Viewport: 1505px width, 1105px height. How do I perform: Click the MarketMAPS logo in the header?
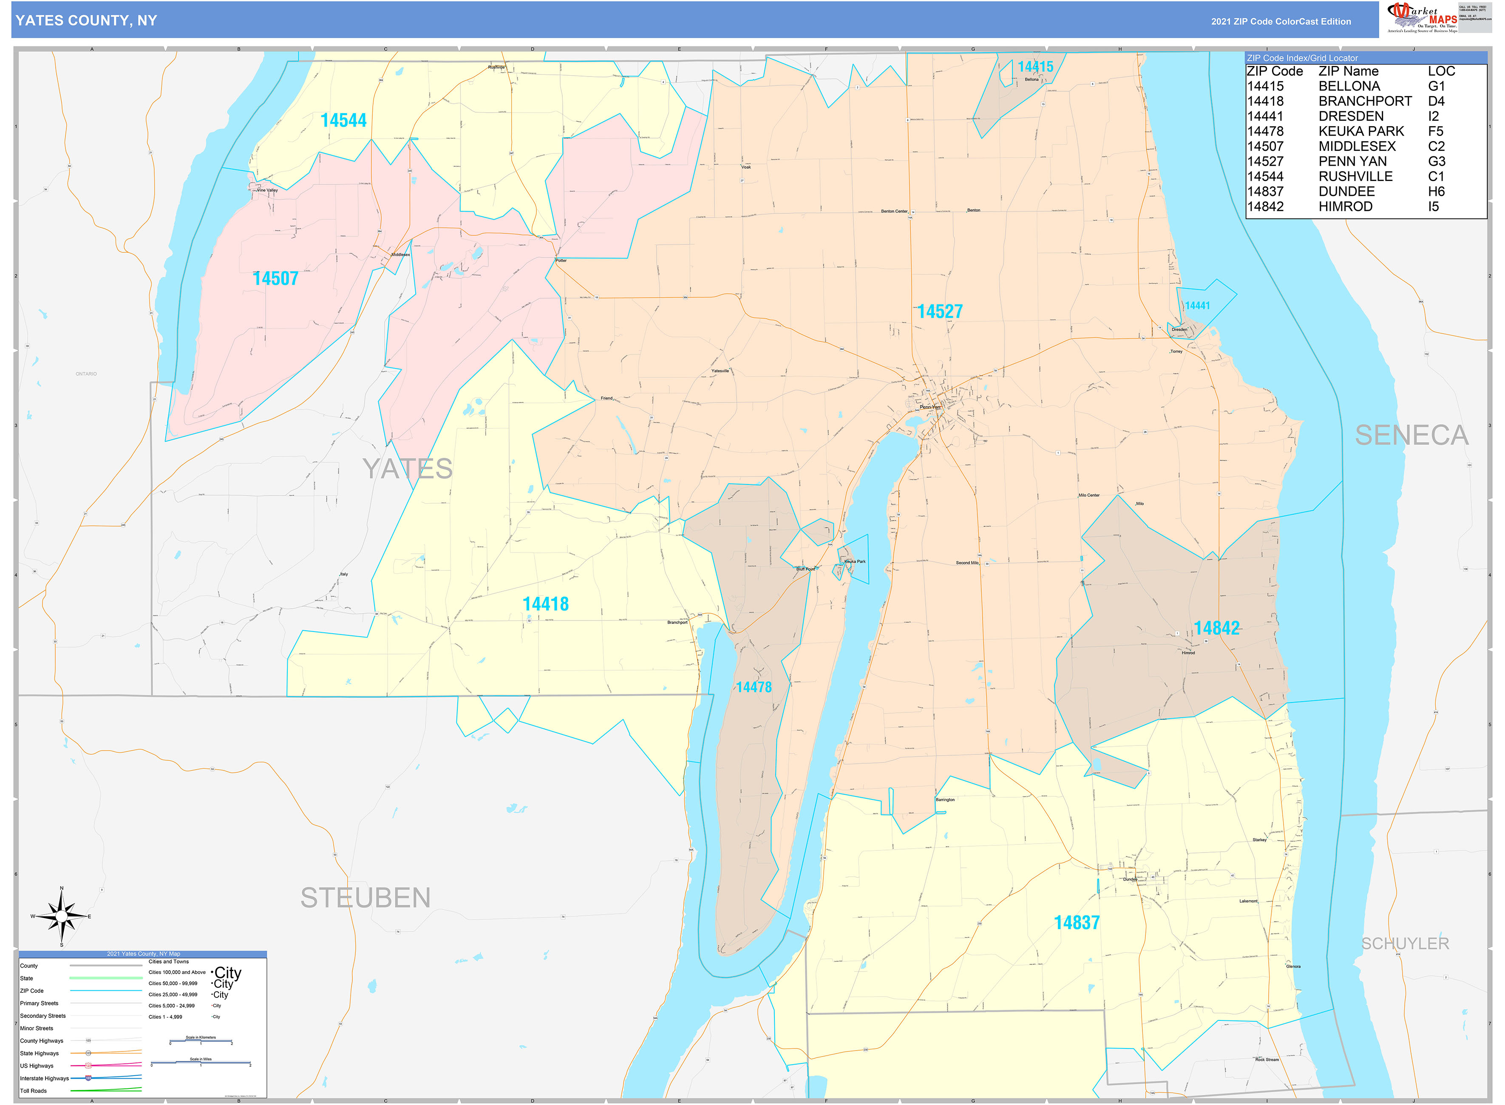(1422, 18)
